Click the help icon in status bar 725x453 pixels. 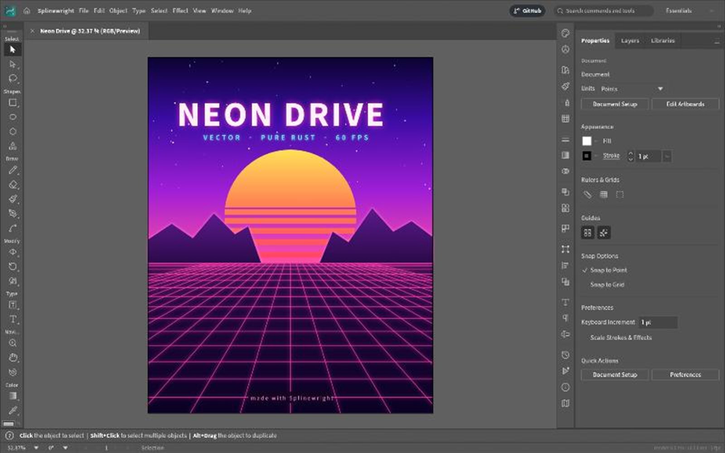coord(9,436)
